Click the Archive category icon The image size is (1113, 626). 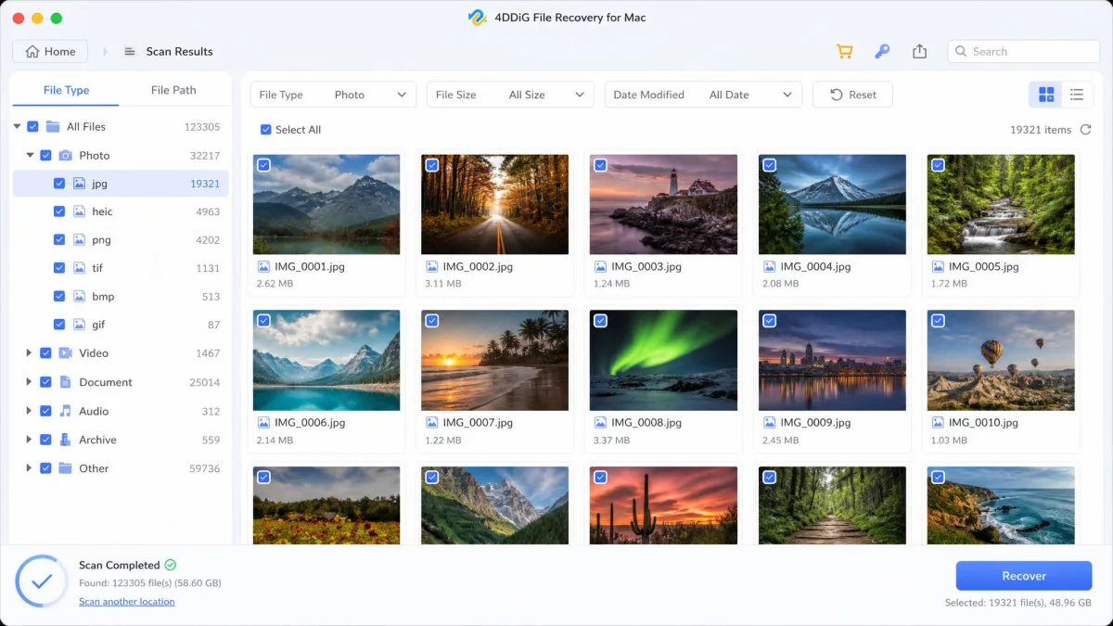[66, 440]
